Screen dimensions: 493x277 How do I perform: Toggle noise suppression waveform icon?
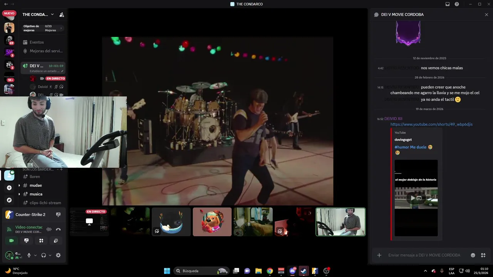point(49,229)
